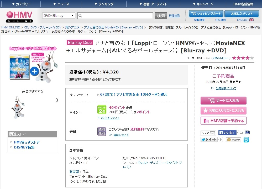262x189 pixels.
Task: Open the 送料について link
Action: tap(121, 135)
